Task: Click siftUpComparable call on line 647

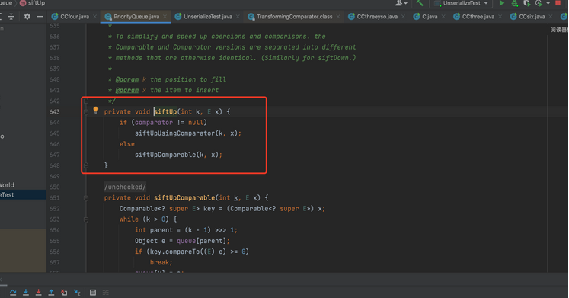Action: 165,155
